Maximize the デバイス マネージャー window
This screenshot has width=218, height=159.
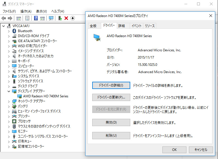click(198, 4)
